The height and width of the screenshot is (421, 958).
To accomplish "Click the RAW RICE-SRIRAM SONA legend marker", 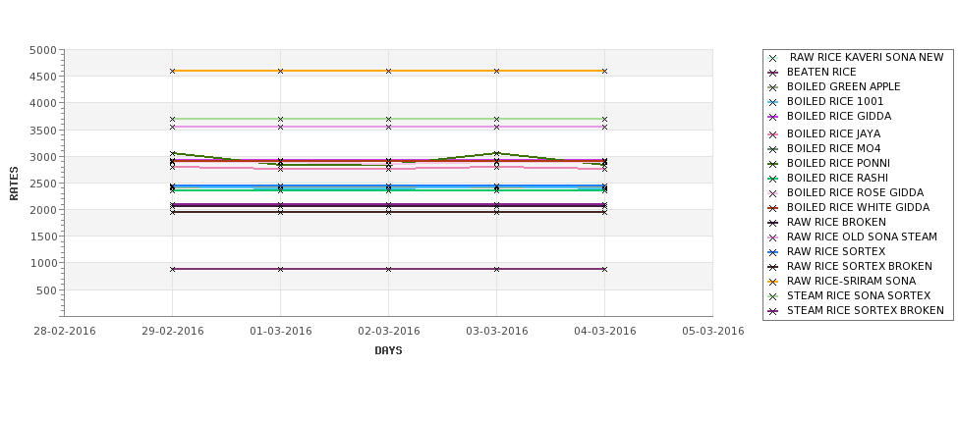I will [773, 282].
